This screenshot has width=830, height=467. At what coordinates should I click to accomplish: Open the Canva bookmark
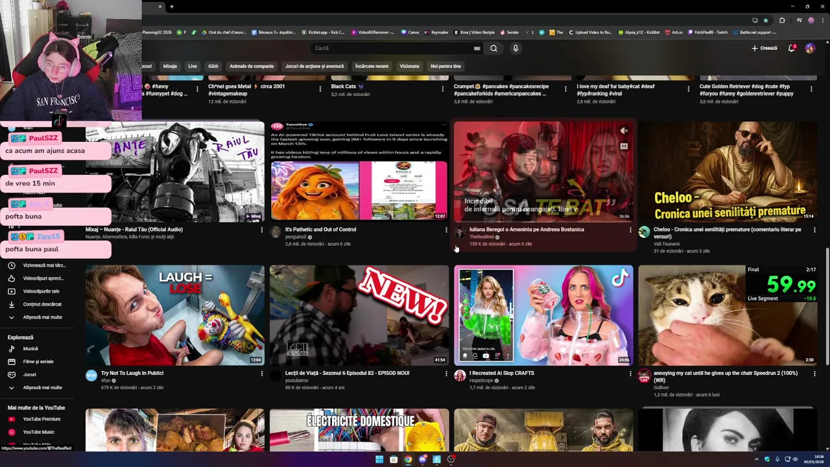coord(410,32)
